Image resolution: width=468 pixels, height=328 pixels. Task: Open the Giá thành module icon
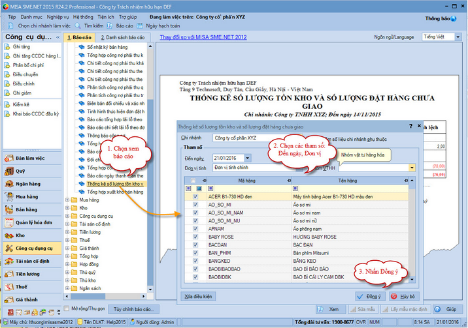[9, 300]
